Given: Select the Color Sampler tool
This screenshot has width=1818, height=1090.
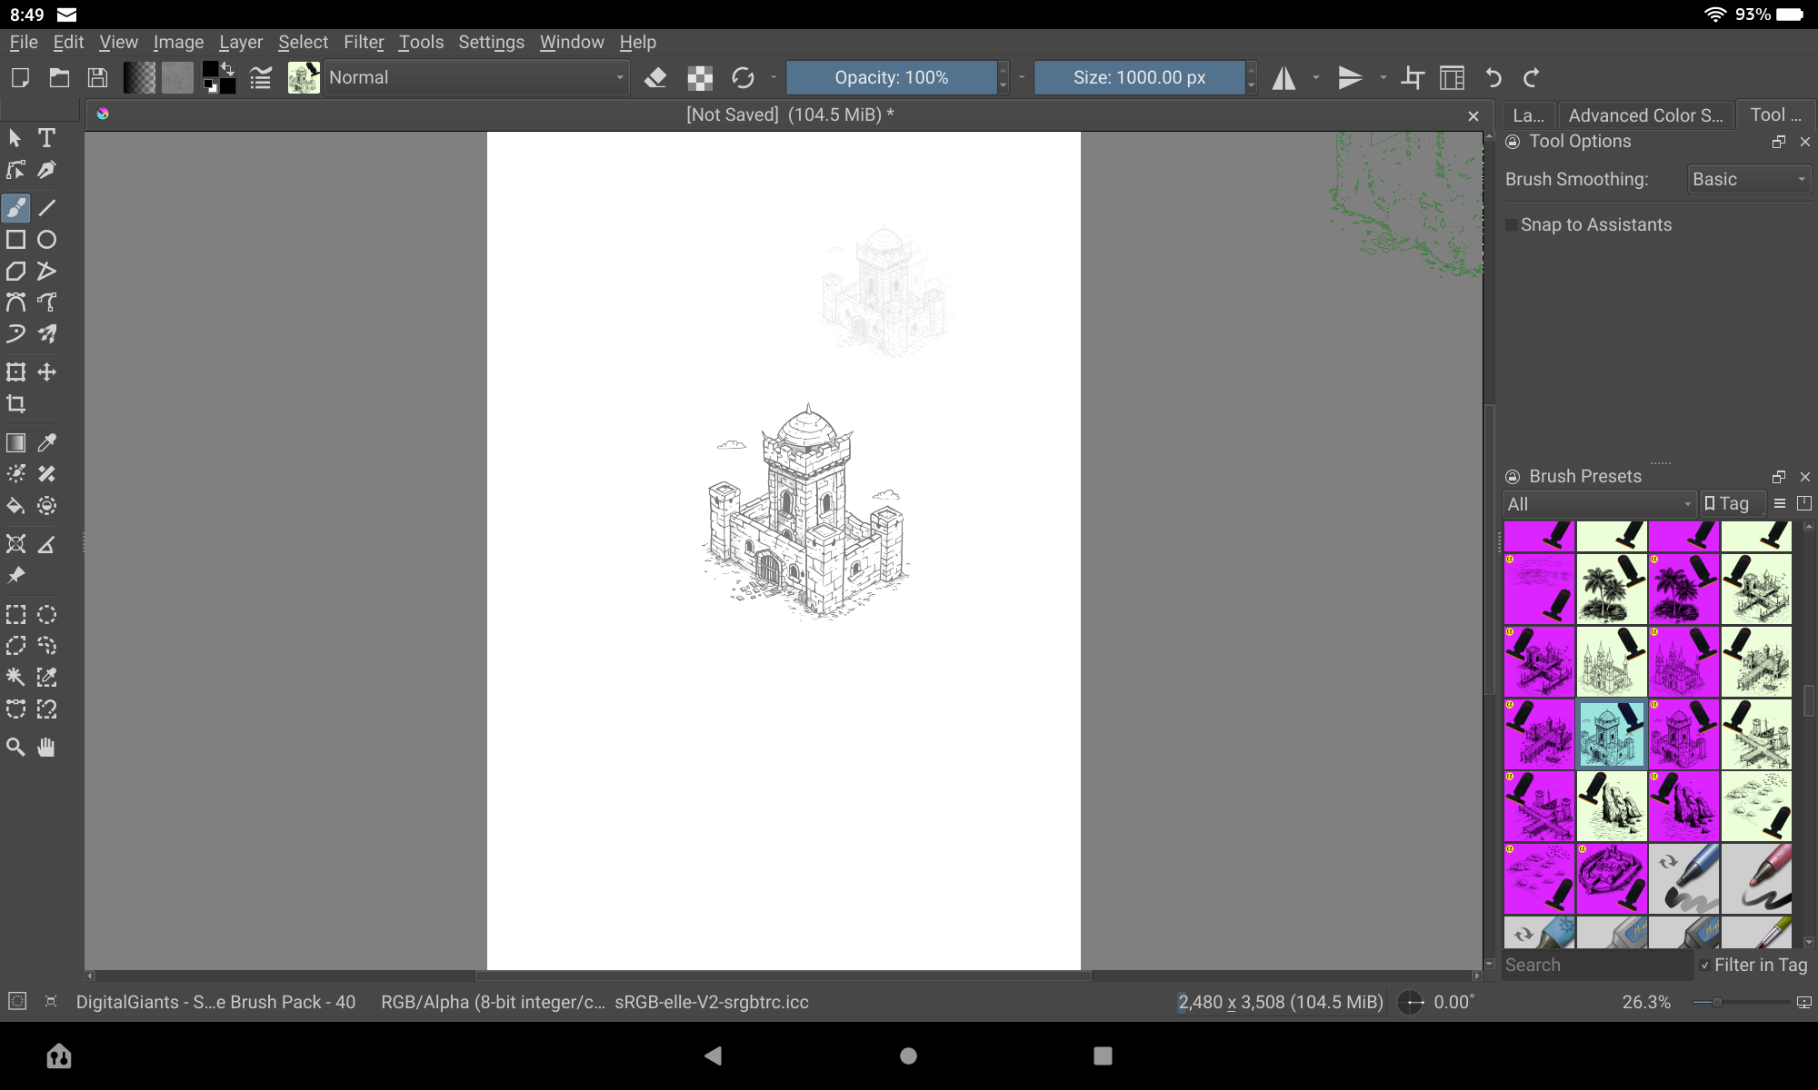Looking at the screenshot, I should point(46,442).
